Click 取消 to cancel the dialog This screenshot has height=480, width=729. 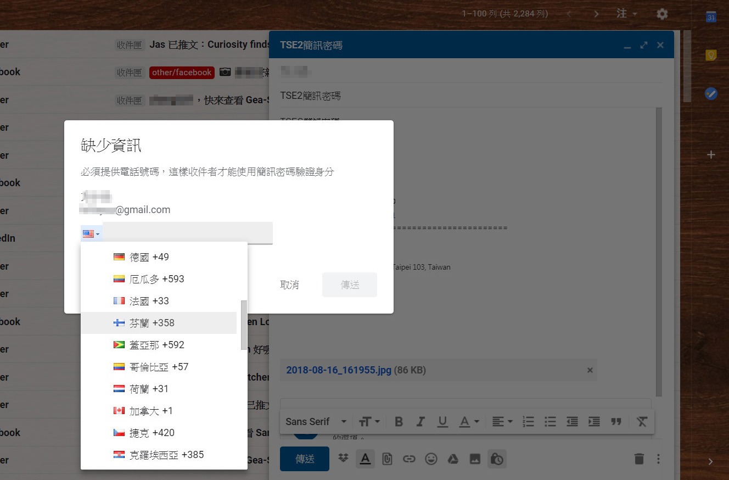click(289, 284)
